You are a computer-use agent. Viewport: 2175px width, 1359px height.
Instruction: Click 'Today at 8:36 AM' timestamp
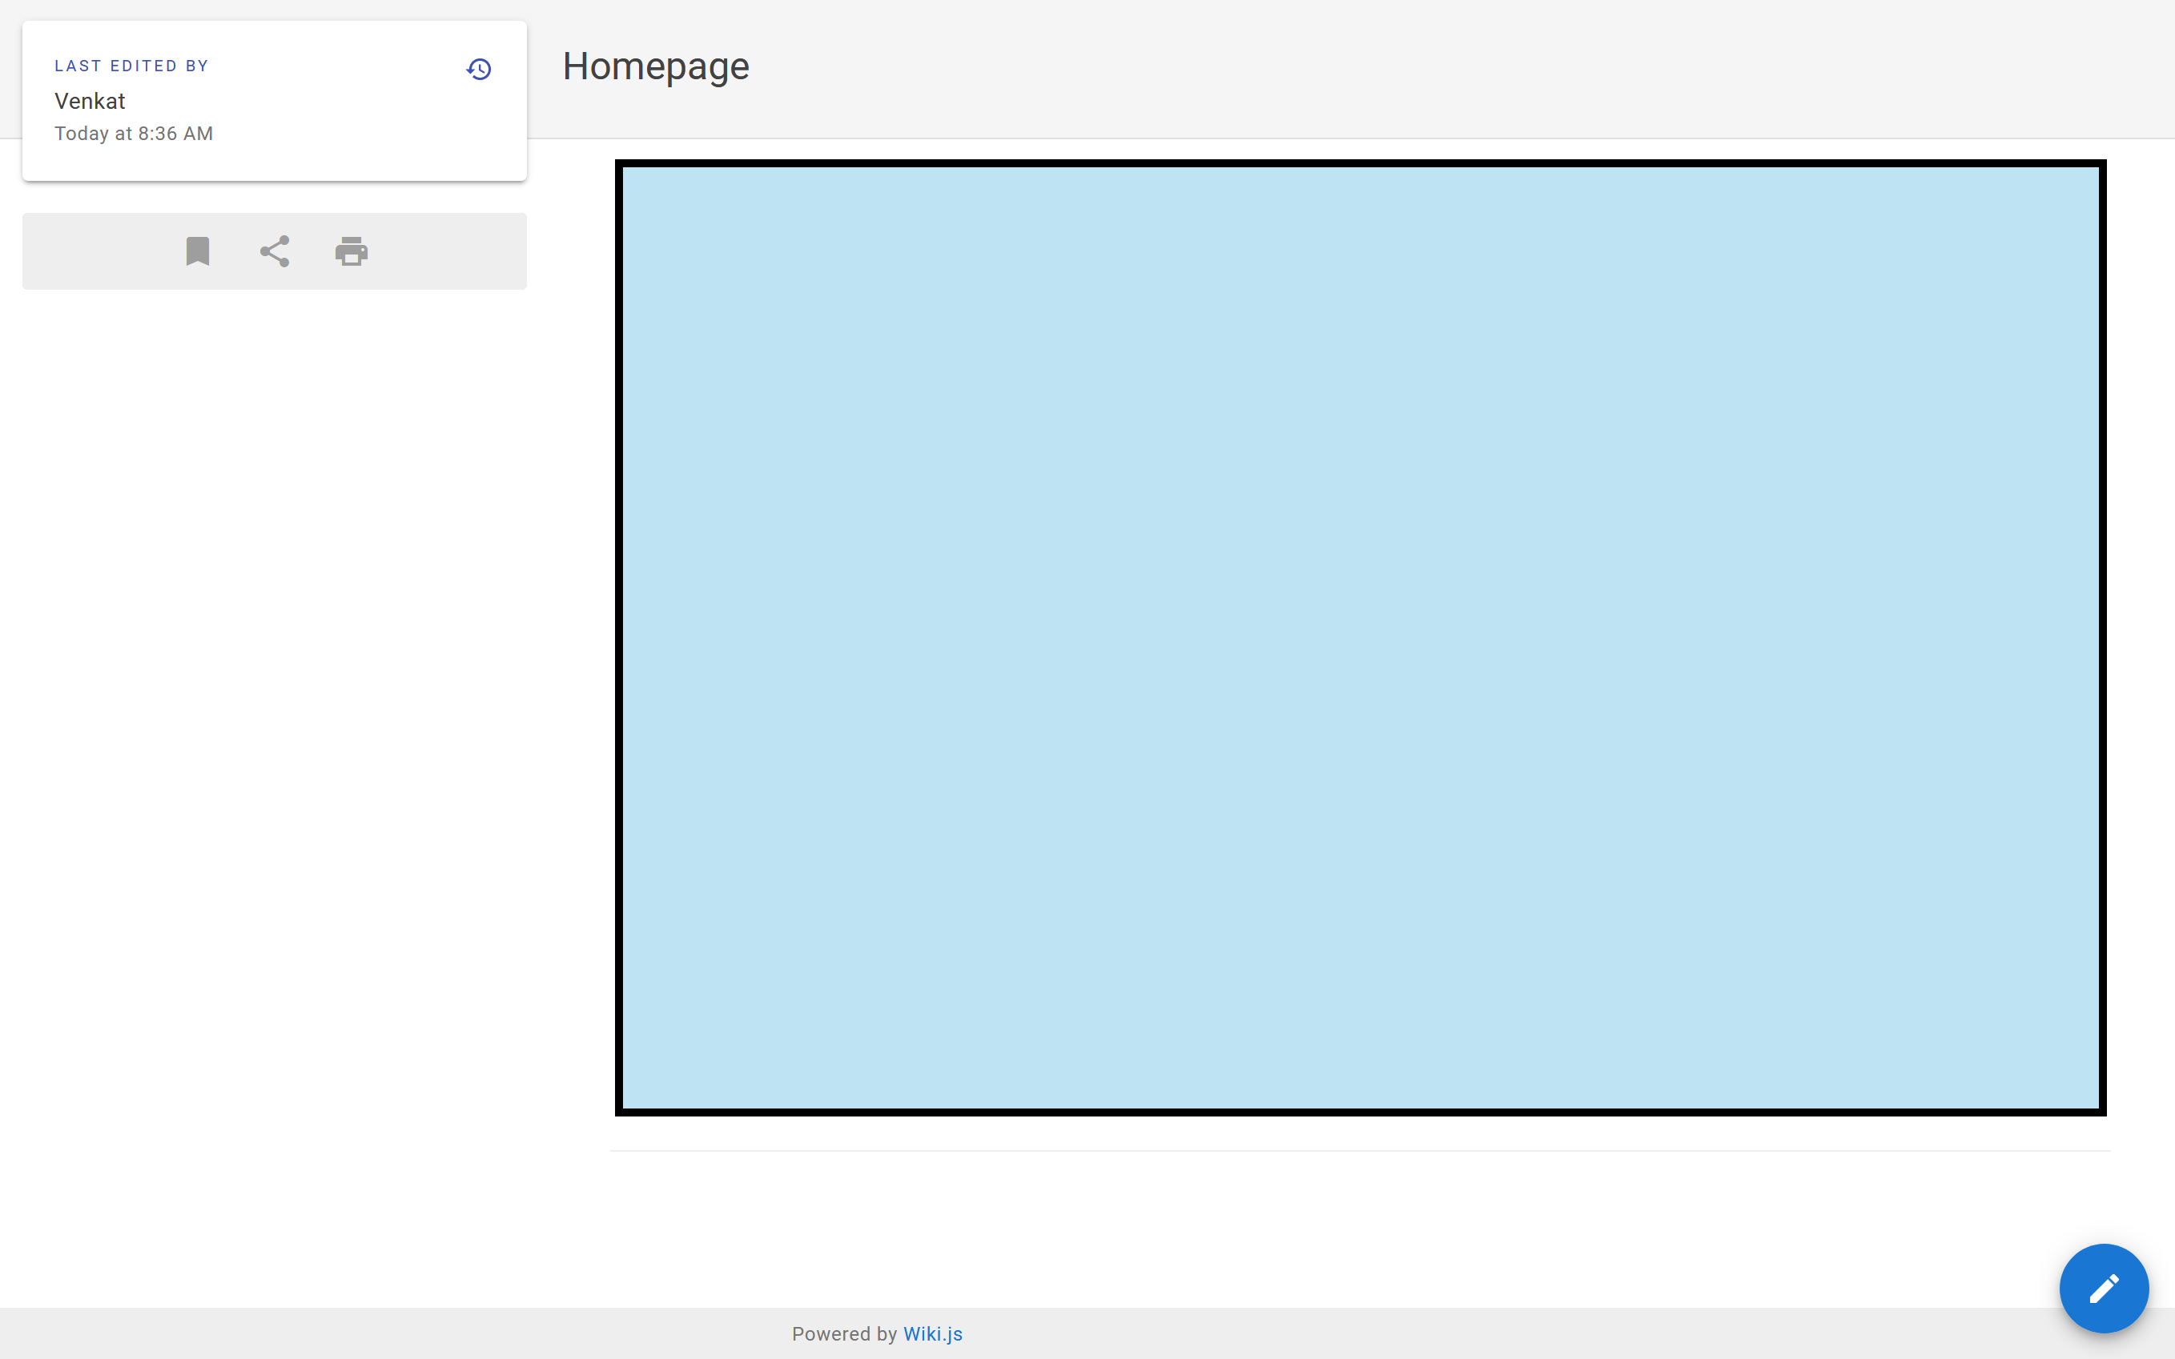pyautogui.click(x=134, y=134)
